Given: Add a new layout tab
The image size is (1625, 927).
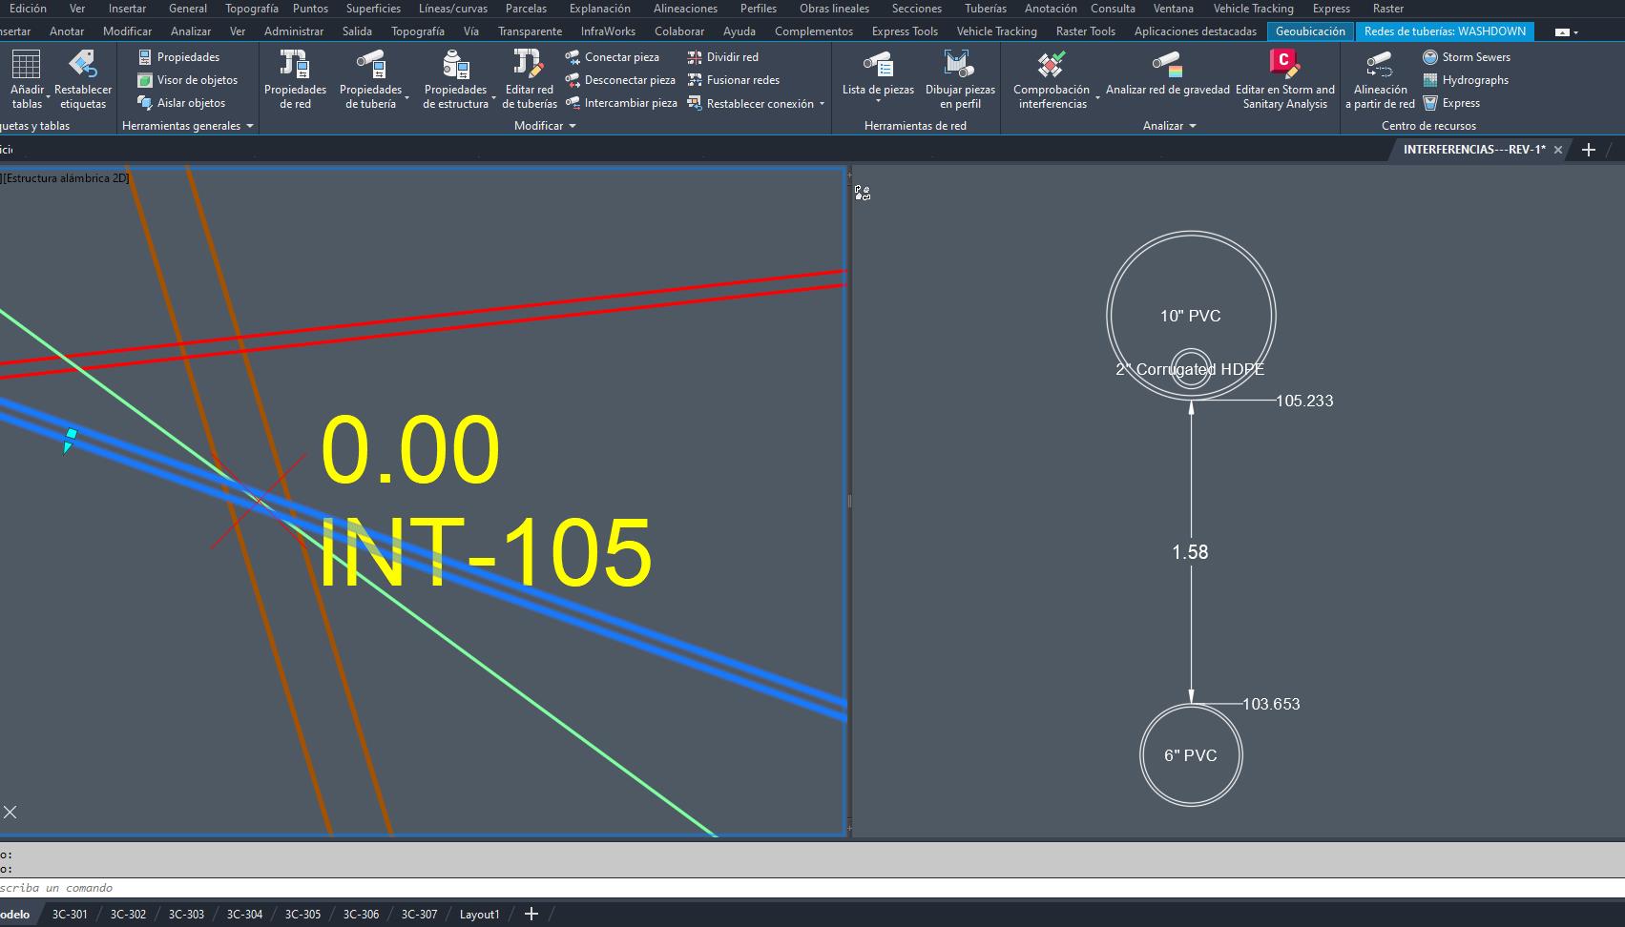Looking at the screenshot, I should pos(531,915).
